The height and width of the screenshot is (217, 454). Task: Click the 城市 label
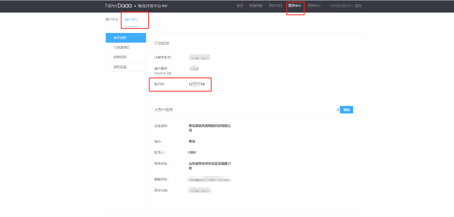tap(158, 141)
